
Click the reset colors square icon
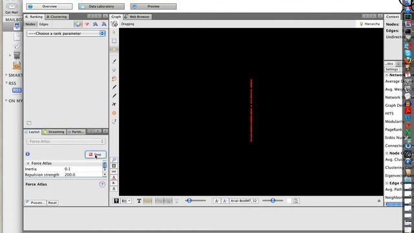click(114, 166)
